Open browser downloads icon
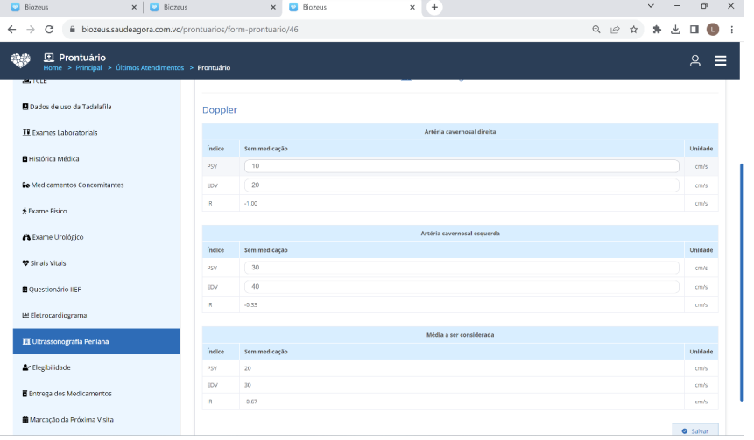The height and width of the screenshot is (440, 754). point(675,29)
